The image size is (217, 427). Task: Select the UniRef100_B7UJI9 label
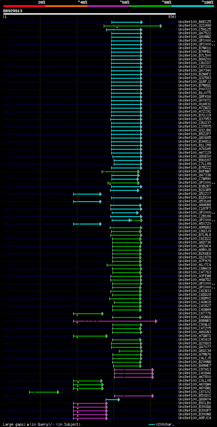click(195, 115)
